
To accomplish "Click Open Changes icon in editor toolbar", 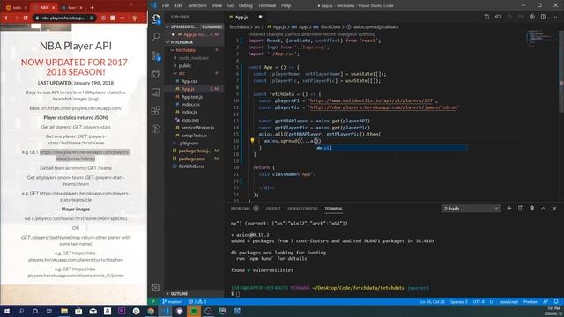I will (486, 17).
